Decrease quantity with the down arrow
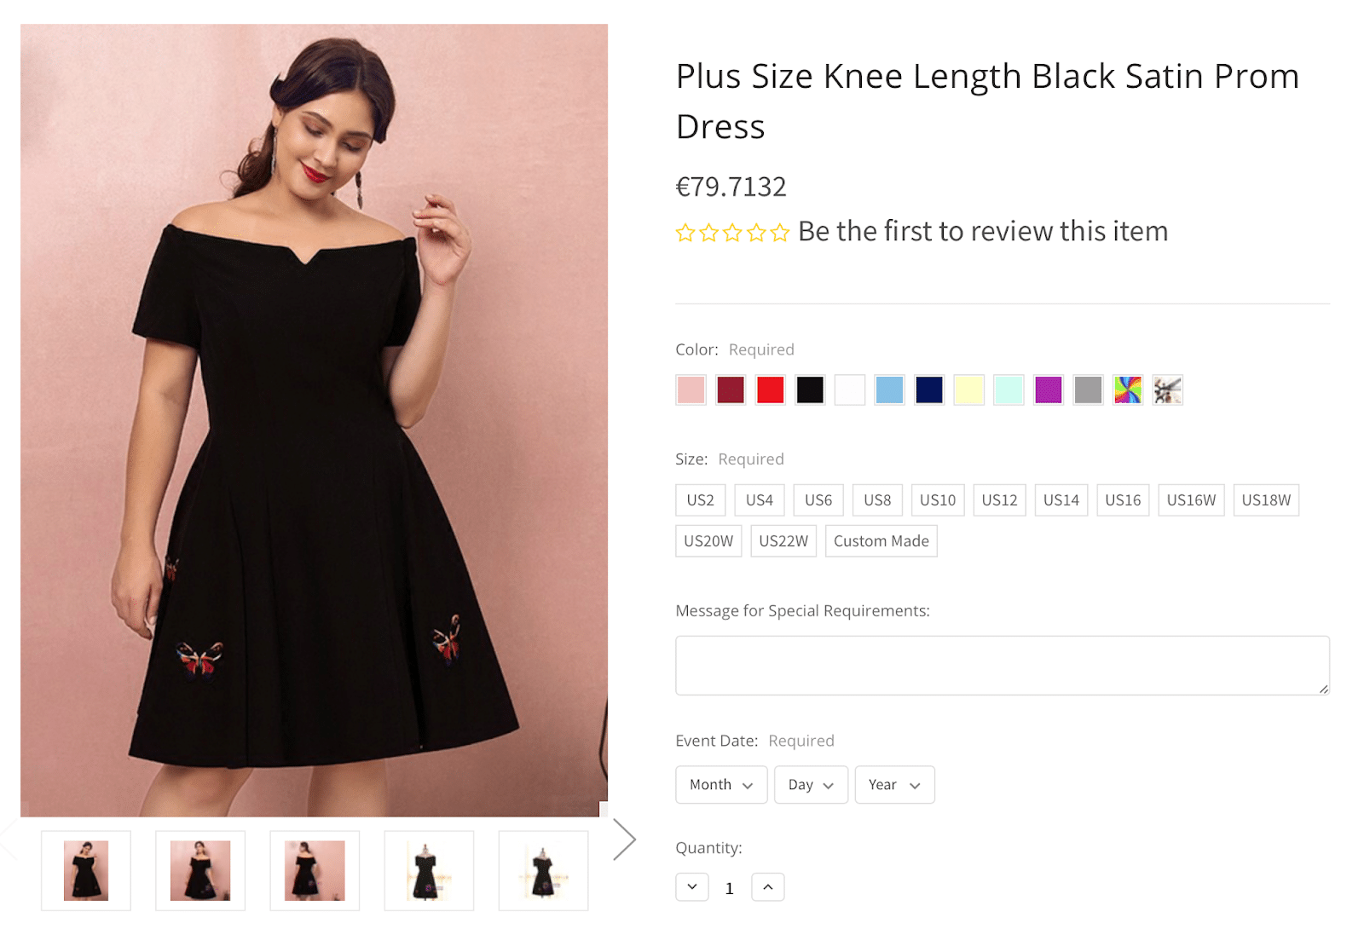The height and width of the screenshot is (952, 1364). point(692,887)
